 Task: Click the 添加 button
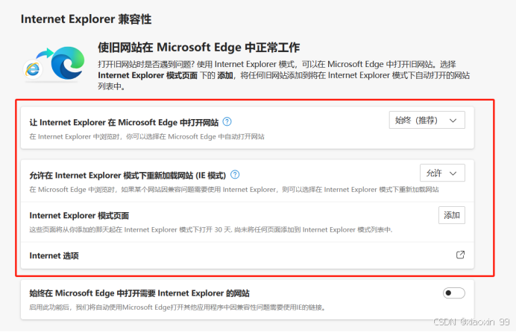(x=452, y=215)
